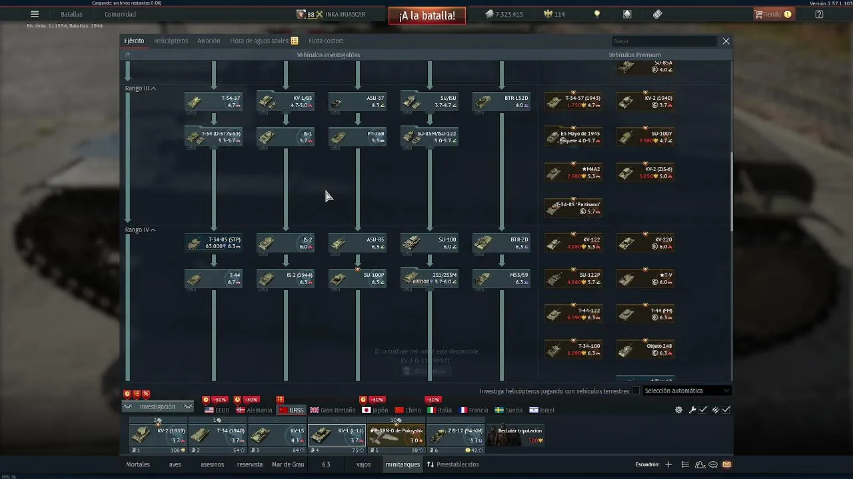This screenshot has width=853, height=479.
Task: Open the chat bubble icon
Action: coord(713,464)
